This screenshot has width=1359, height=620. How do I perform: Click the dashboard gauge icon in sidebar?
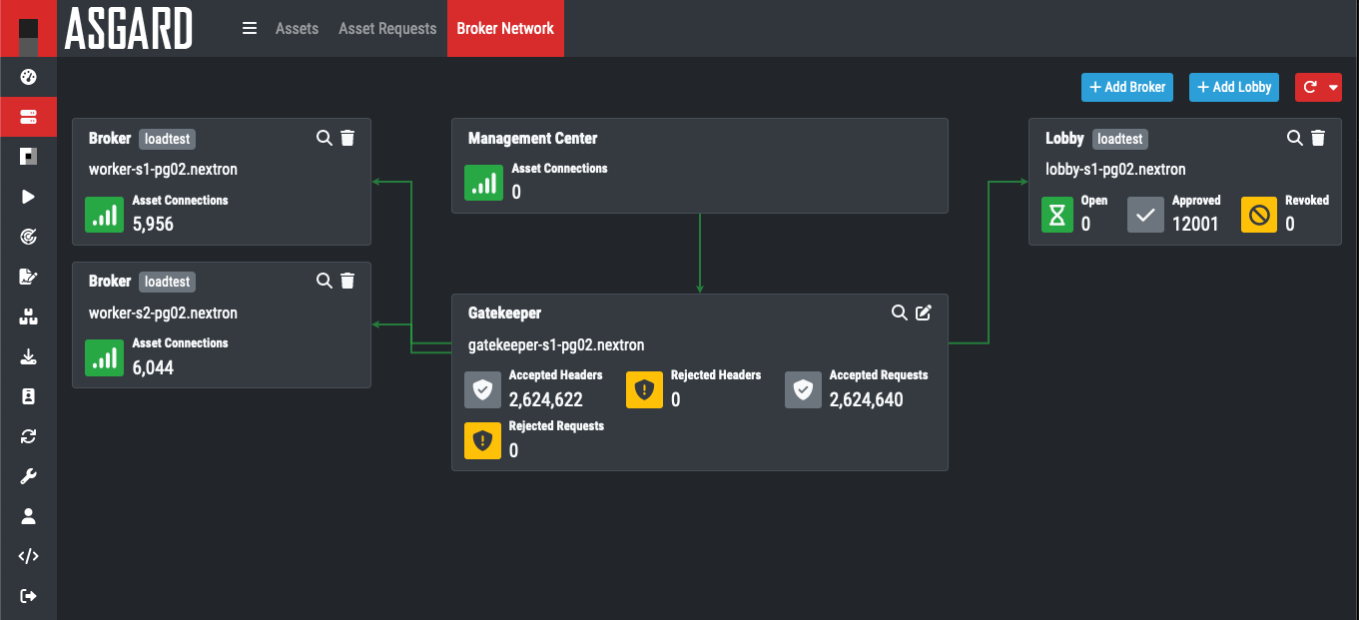28,77
